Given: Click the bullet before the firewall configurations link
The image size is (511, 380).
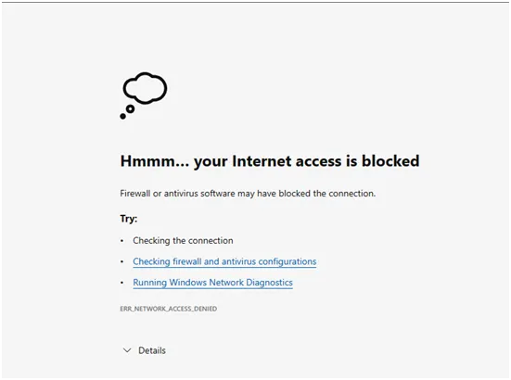Looking at the screenshot, I should tap(122, 261).
